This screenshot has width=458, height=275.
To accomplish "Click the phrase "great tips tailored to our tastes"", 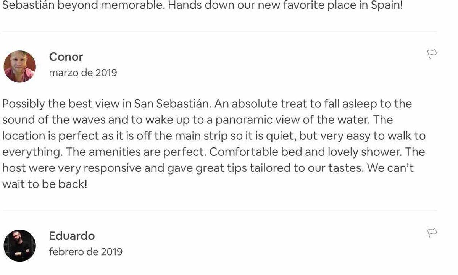I will coord(279,168).
